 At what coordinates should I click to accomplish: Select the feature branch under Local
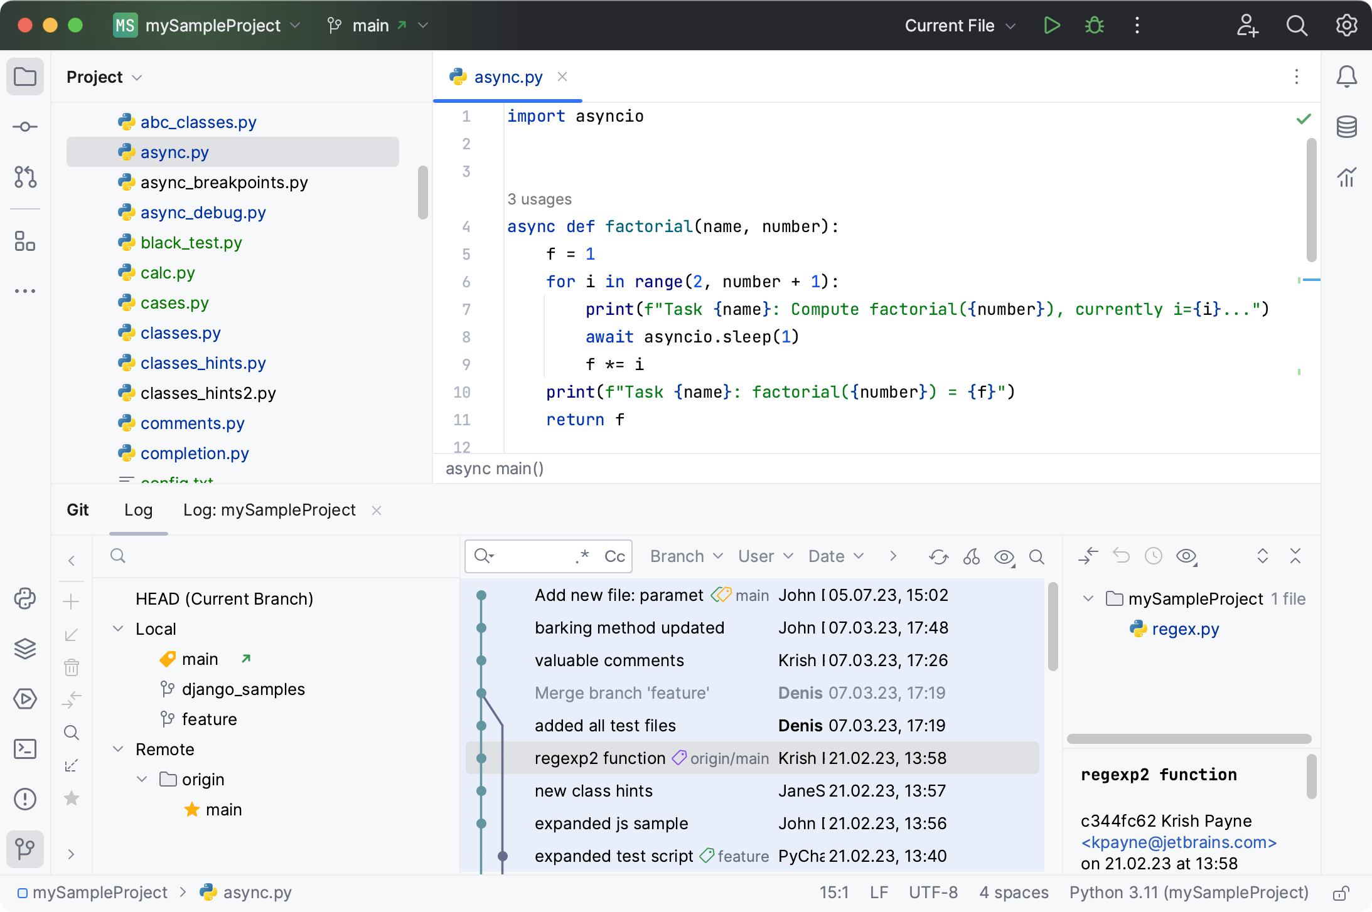pyautogui.click(x=209, y=719)
